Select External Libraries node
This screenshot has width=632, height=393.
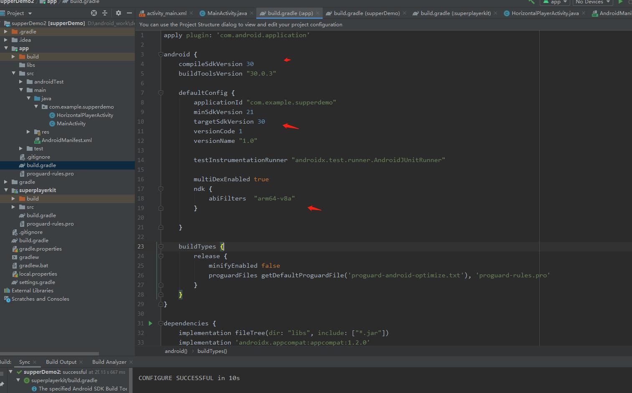[x=32, y=290]
